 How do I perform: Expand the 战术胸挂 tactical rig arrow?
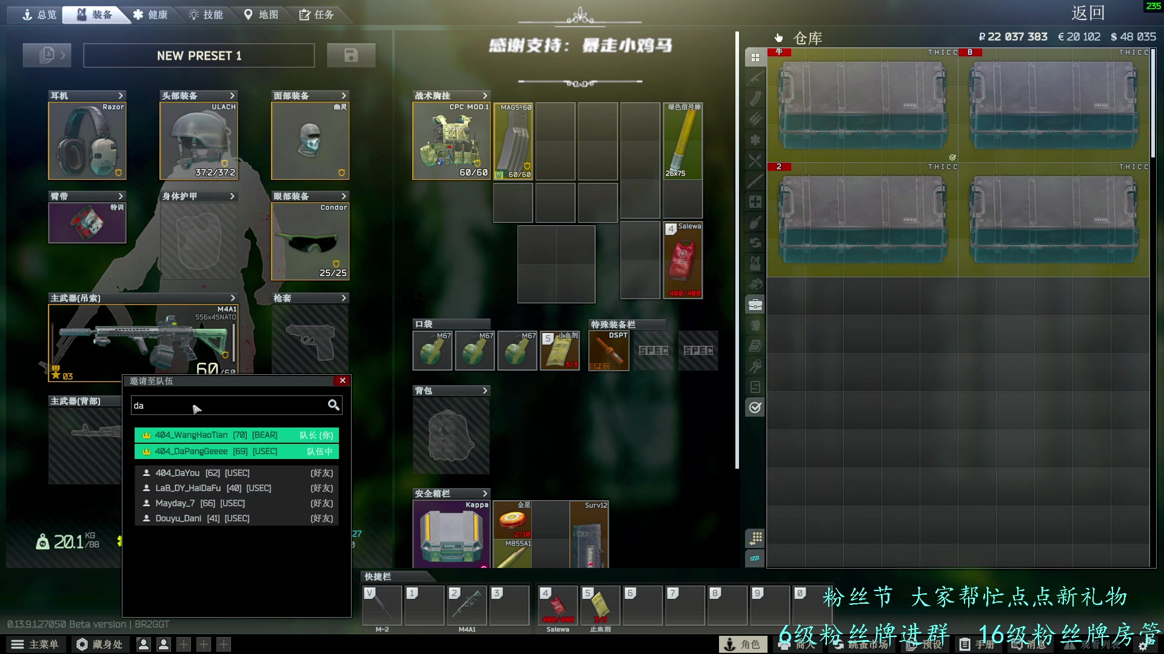click(x=485, y=96)
